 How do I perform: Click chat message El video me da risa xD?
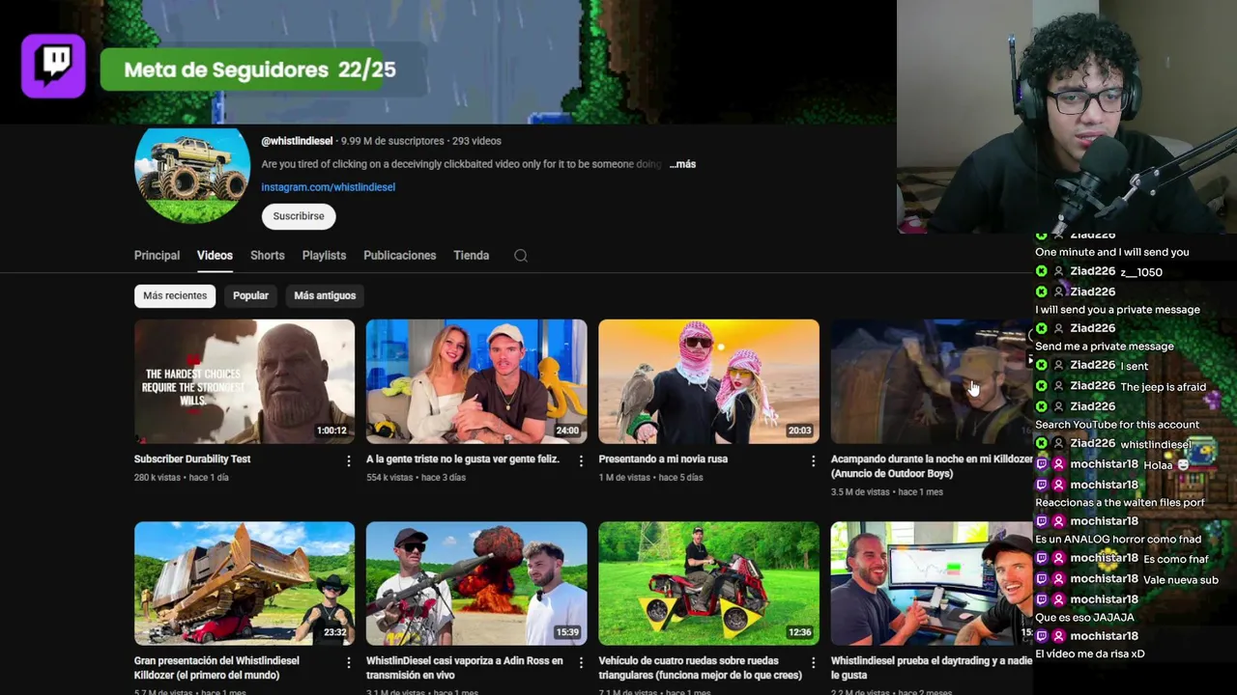1089,654
